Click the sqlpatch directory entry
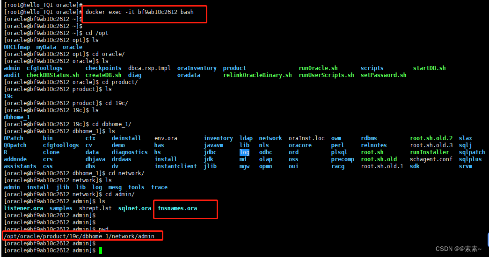 [x=472, y=152]
